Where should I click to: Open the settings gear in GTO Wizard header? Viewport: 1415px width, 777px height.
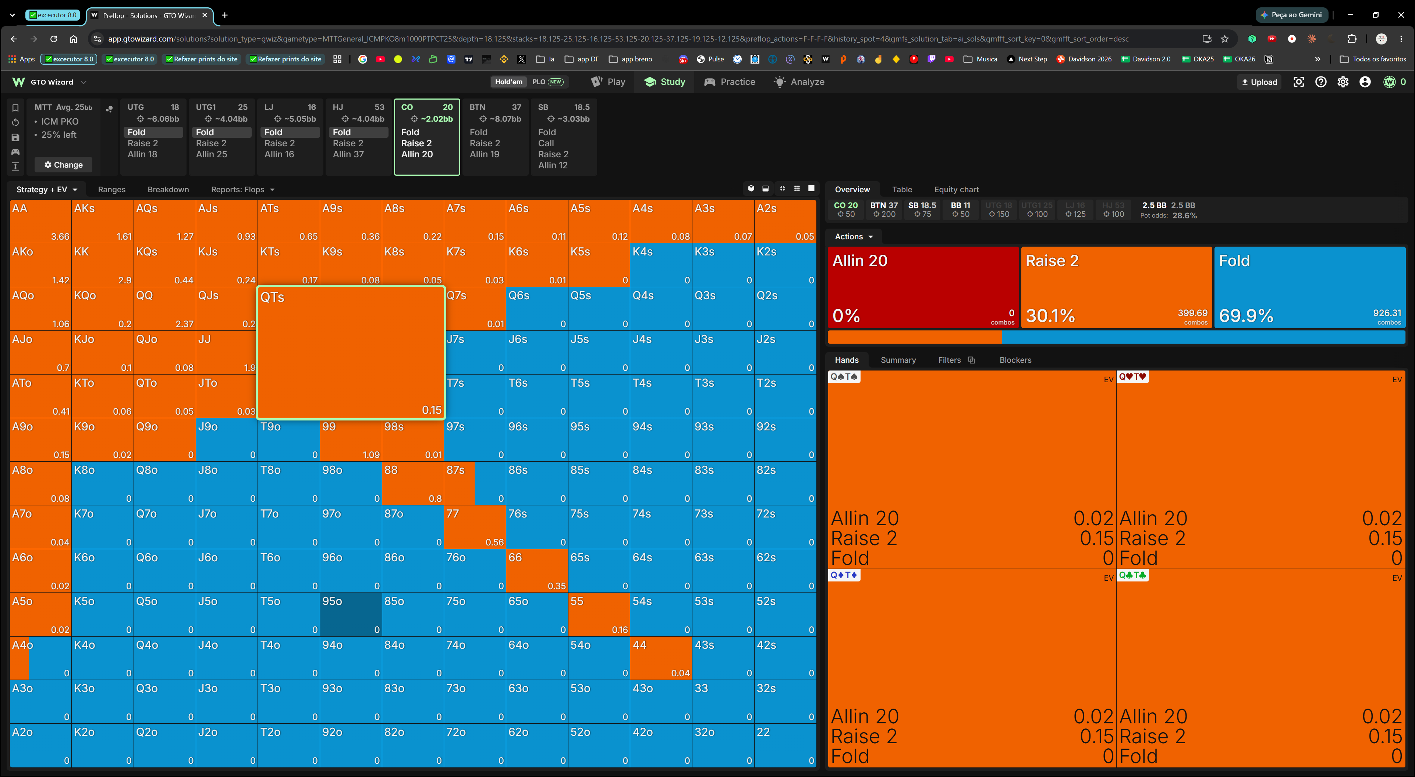click(1343, 82)
